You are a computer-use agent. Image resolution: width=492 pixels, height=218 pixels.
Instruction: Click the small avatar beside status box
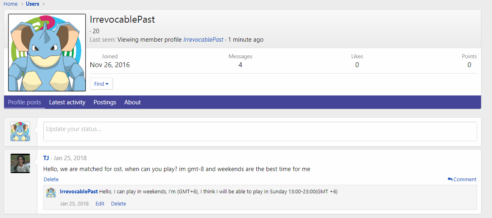point(20,131)
